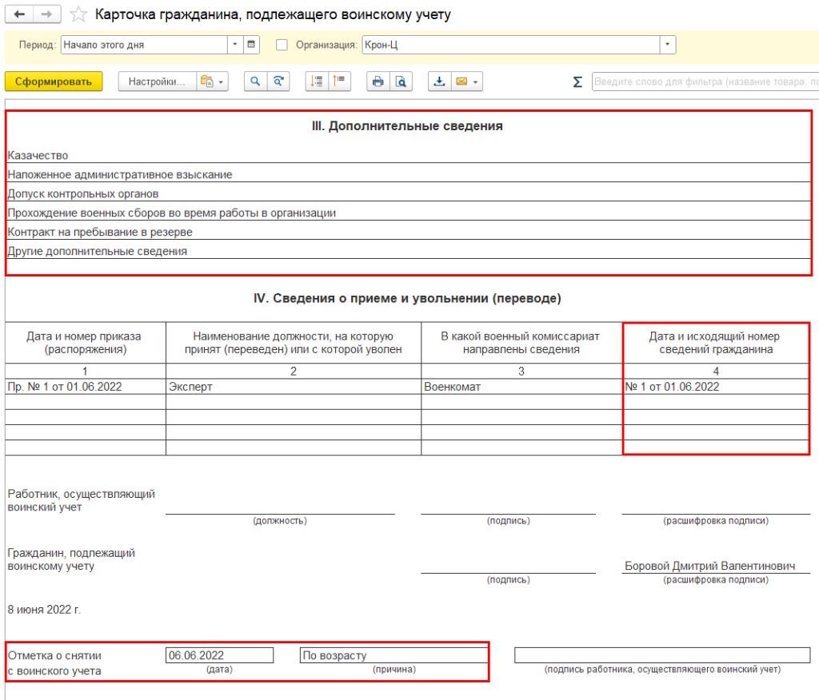Add the report to favorites via star

pyautogui.click(x=78, y=14)
